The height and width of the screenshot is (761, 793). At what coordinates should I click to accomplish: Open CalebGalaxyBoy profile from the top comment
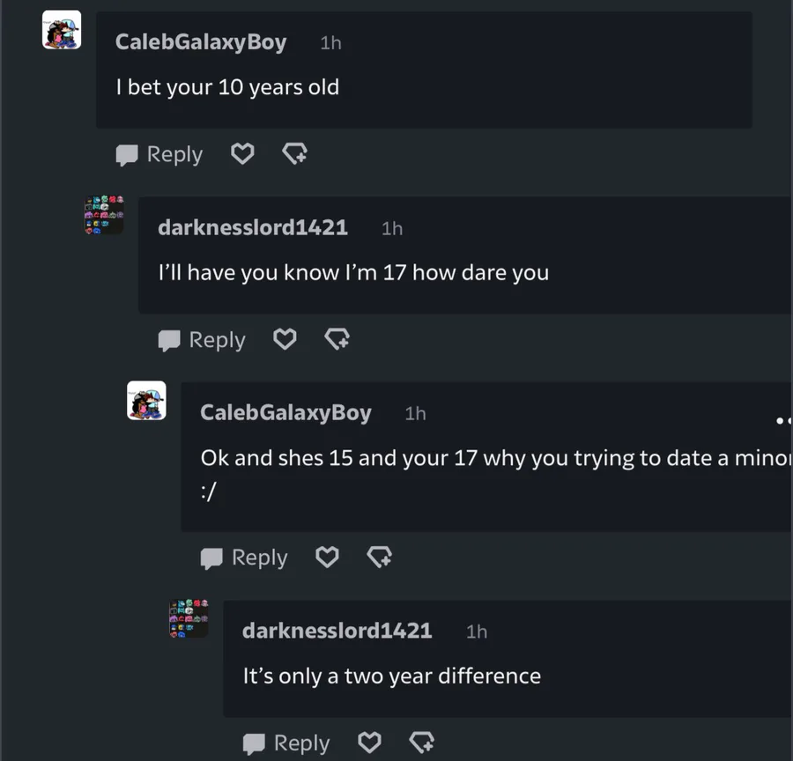(201, 42)
